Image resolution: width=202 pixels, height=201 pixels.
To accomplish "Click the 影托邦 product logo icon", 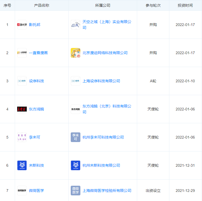I will 22,25.
